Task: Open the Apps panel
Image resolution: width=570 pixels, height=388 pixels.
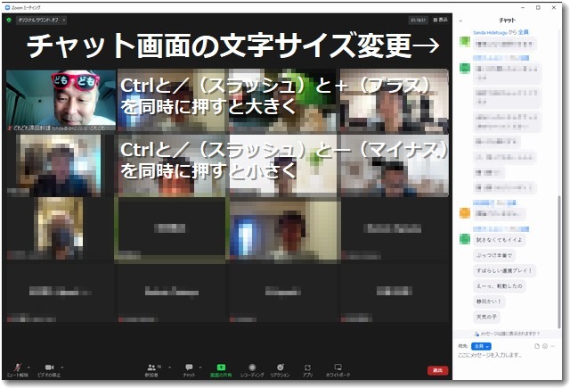Action: (x=307, y=370)
